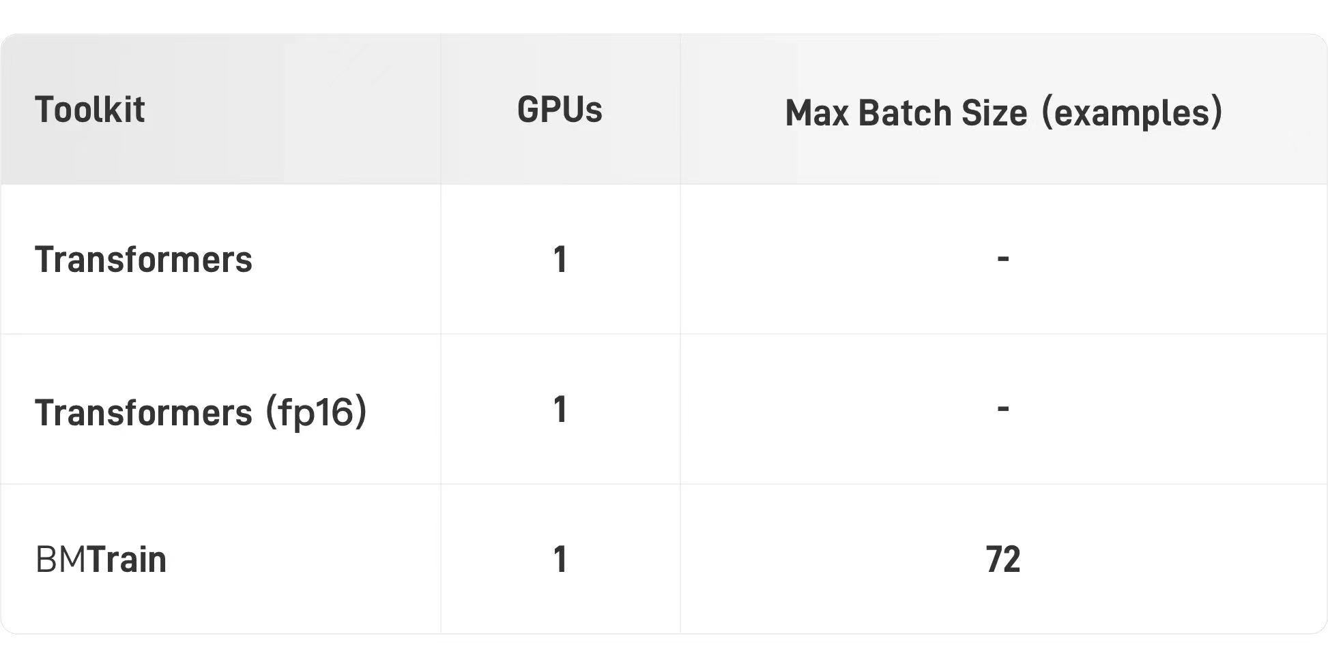The width and height of the screenshot is (1328, 668).
Task: Click the bold "Train" part of BMTrain
Action: pos(128,560)
